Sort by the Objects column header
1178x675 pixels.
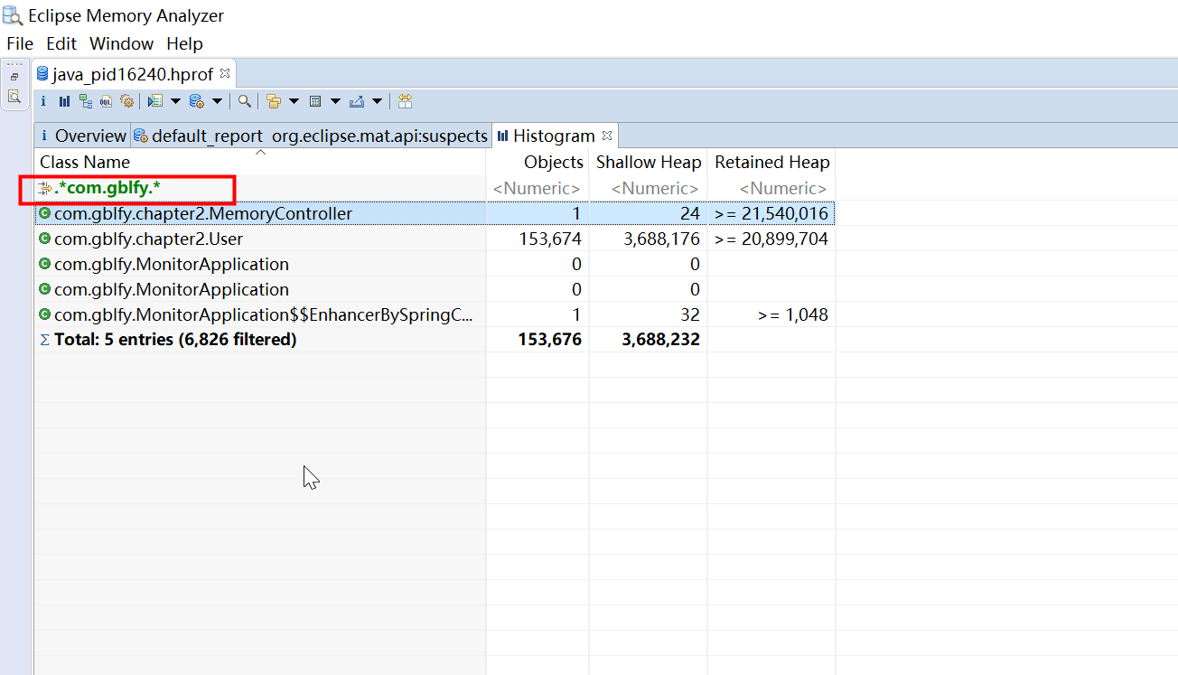[x=538, y=162]
